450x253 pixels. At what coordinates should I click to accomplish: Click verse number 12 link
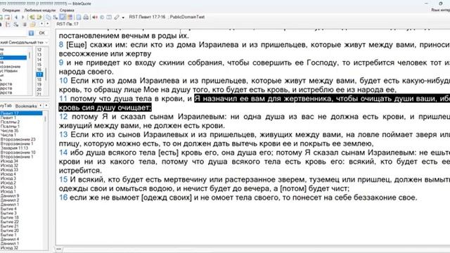click(63, 117)
